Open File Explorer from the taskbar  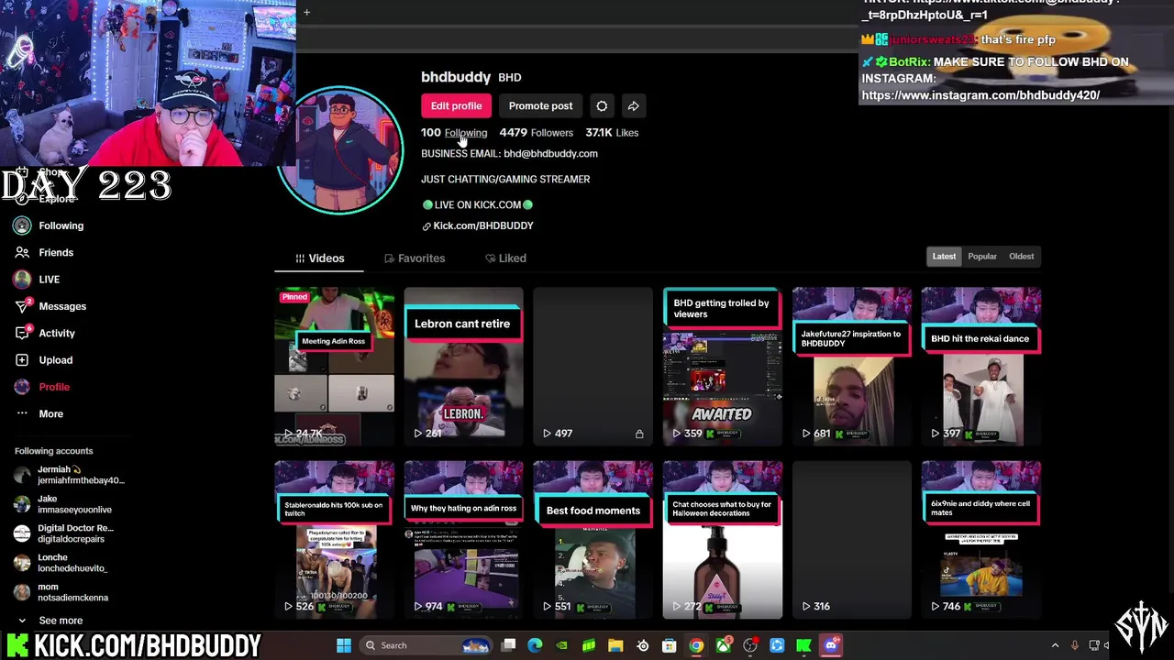coord(615,645)
